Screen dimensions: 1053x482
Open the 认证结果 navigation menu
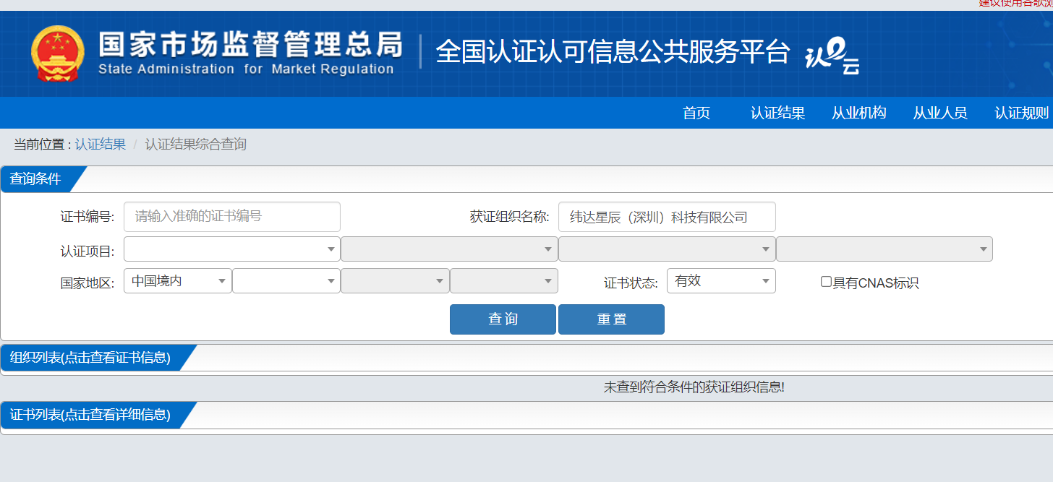click(777, 113)
